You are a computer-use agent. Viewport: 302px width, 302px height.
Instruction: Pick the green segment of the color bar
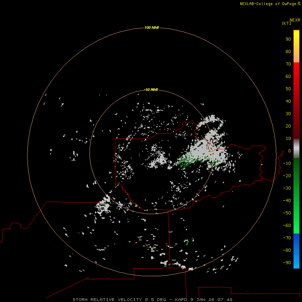click(296, 196)
